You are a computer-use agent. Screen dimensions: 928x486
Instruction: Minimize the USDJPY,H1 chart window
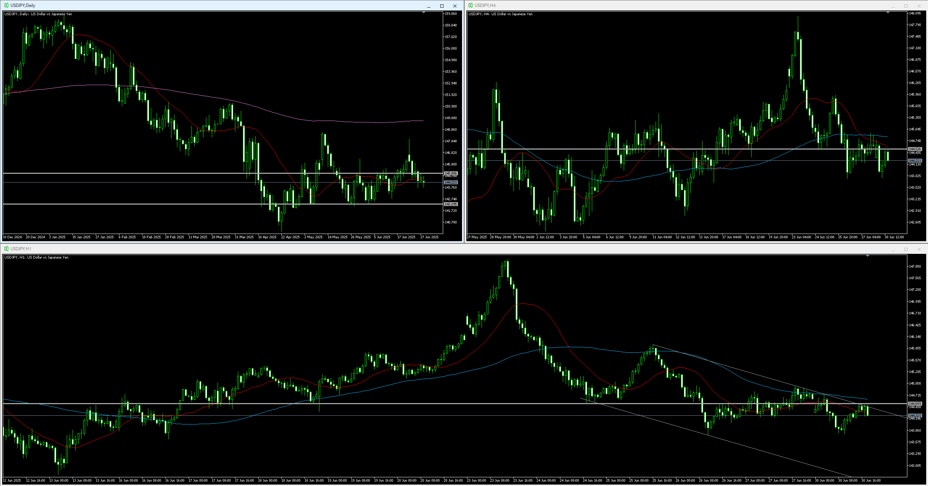coord(893,249)
